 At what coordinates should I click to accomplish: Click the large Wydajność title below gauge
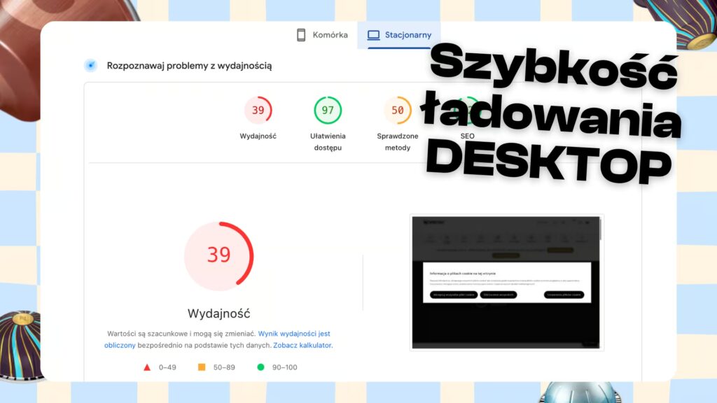point(218,313)
